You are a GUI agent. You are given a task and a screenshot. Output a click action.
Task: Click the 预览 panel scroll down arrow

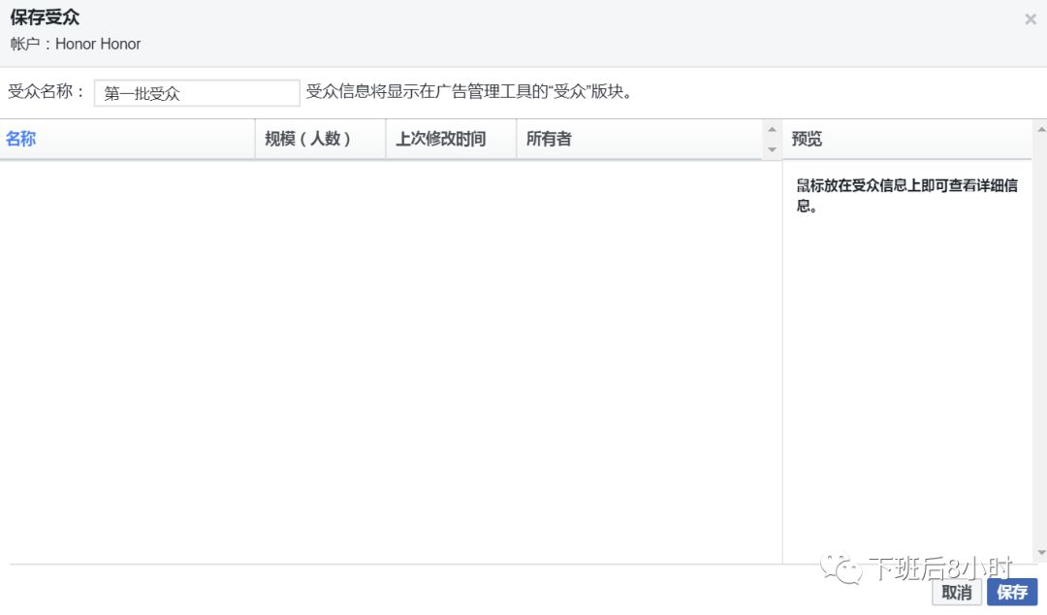(1041, 553)
